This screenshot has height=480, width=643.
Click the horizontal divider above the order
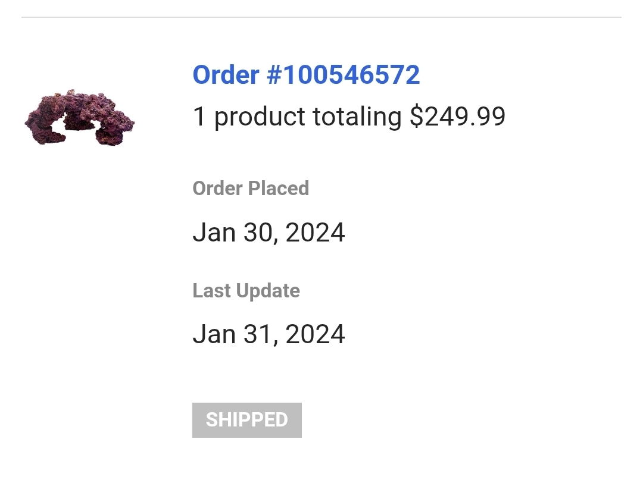coord(321,17)
